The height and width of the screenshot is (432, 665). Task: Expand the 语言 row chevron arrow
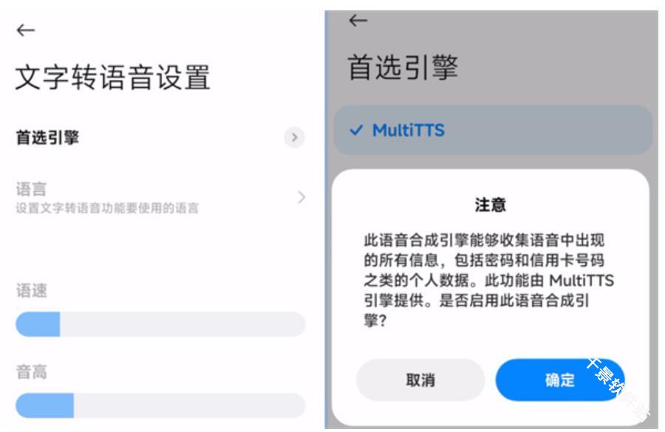click(x=301, y=197)
